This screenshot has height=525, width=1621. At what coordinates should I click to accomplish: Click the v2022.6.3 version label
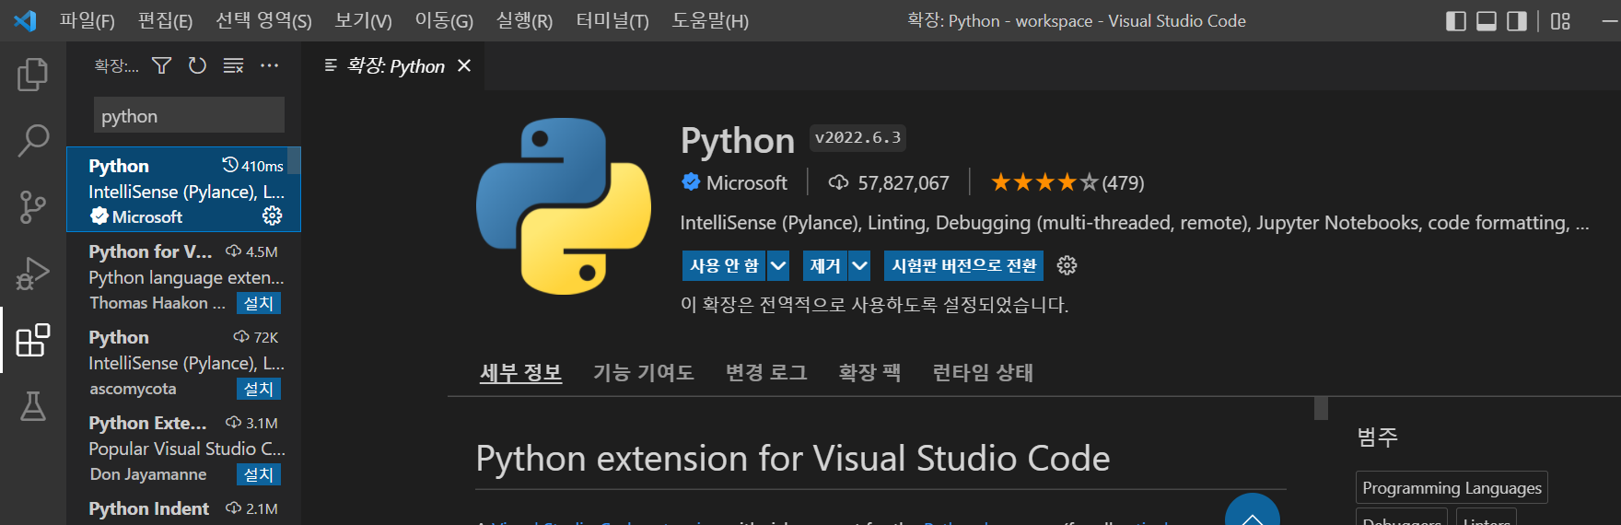pos(857,138)
